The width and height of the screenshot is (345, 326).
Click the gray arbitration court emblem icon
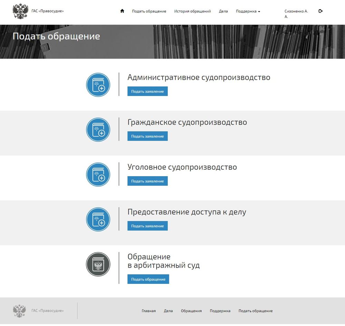coord(98,264)
